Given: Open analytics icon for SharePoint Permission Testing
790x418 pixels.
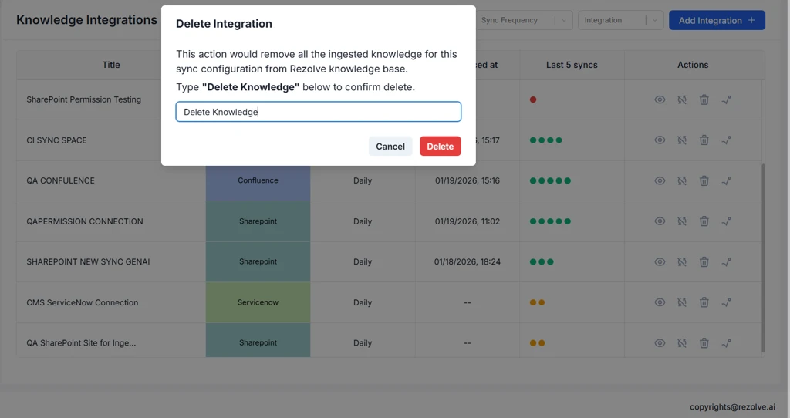Looking at the screenshot, I should 726,99.
